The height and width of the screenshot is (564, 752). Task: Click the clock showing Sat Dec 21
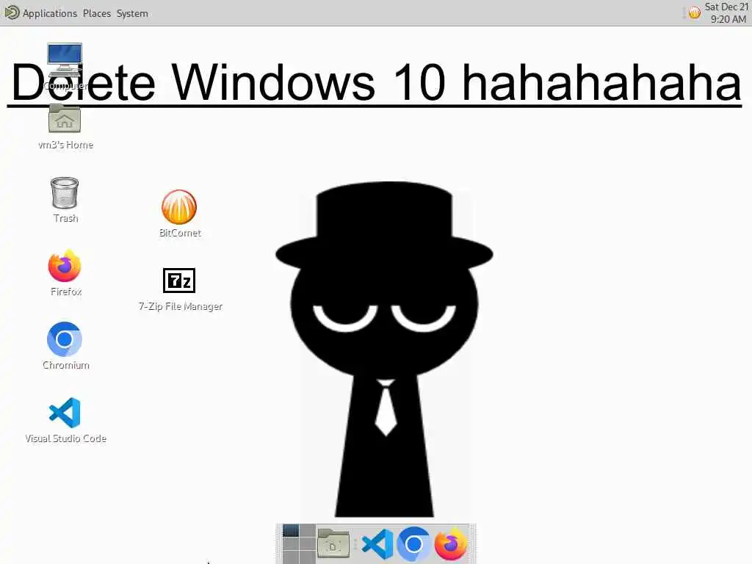tap(726, 13)
